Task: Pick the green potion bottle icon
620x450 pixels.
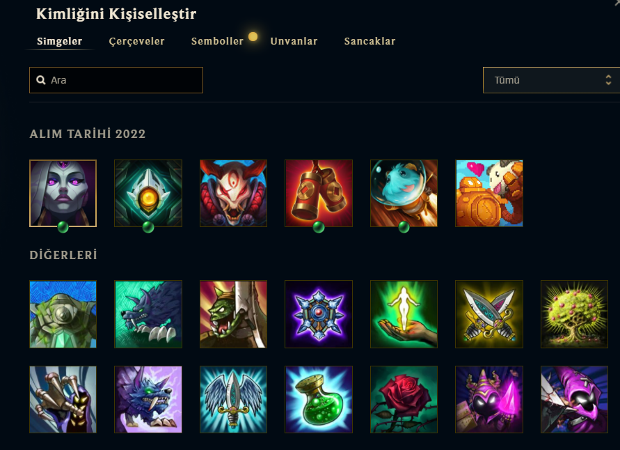Action: click(318, 399)
